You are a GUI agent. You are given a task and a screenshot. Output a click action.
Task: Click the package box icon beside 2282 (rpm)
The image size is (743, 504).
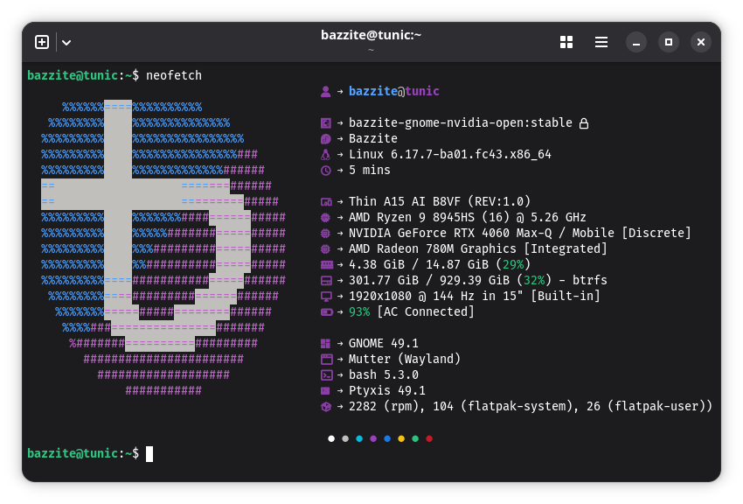click(x=326, y=406)
